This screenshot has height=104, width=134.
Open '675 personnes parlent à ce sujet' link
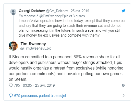pyautogui.click(x=40, y=96)
